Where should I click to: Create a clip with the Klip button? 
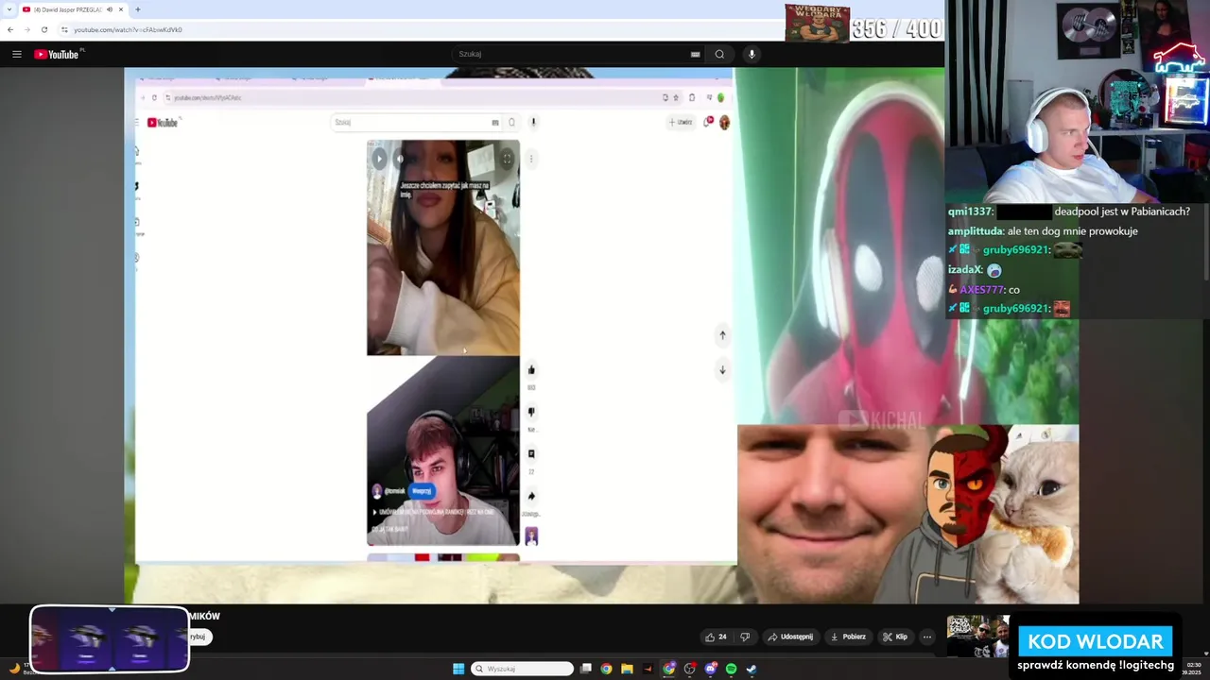[x=895, y=637]
